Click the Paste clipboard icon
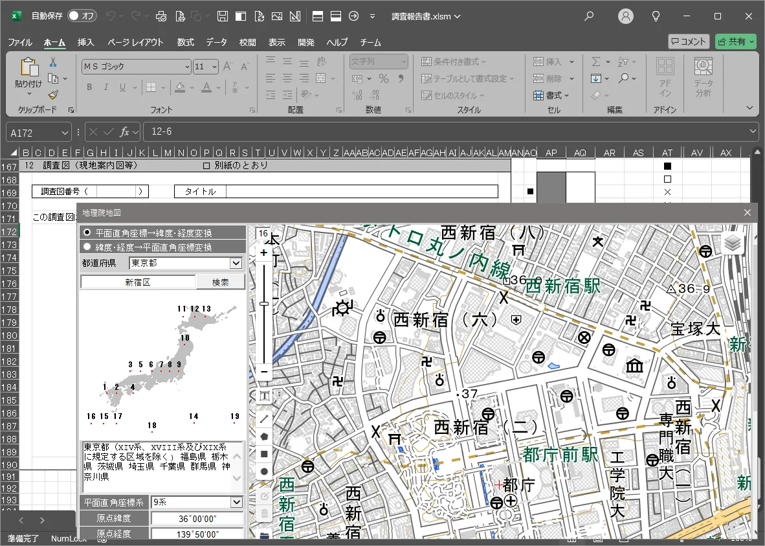765x546 pixels. click(x=28, y=68)
